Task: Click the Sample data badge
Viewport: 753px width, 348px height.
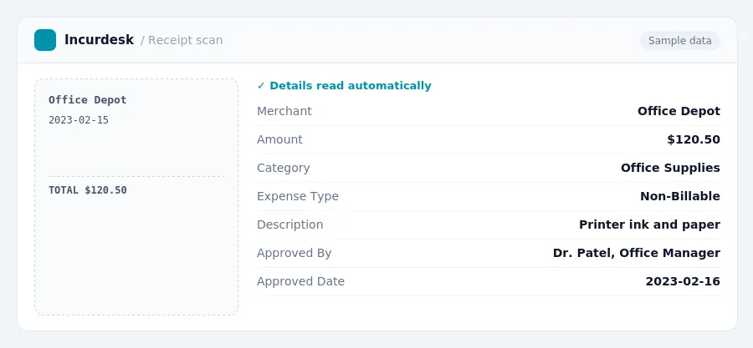Action: pyautogui.click(x=679, y=41)
